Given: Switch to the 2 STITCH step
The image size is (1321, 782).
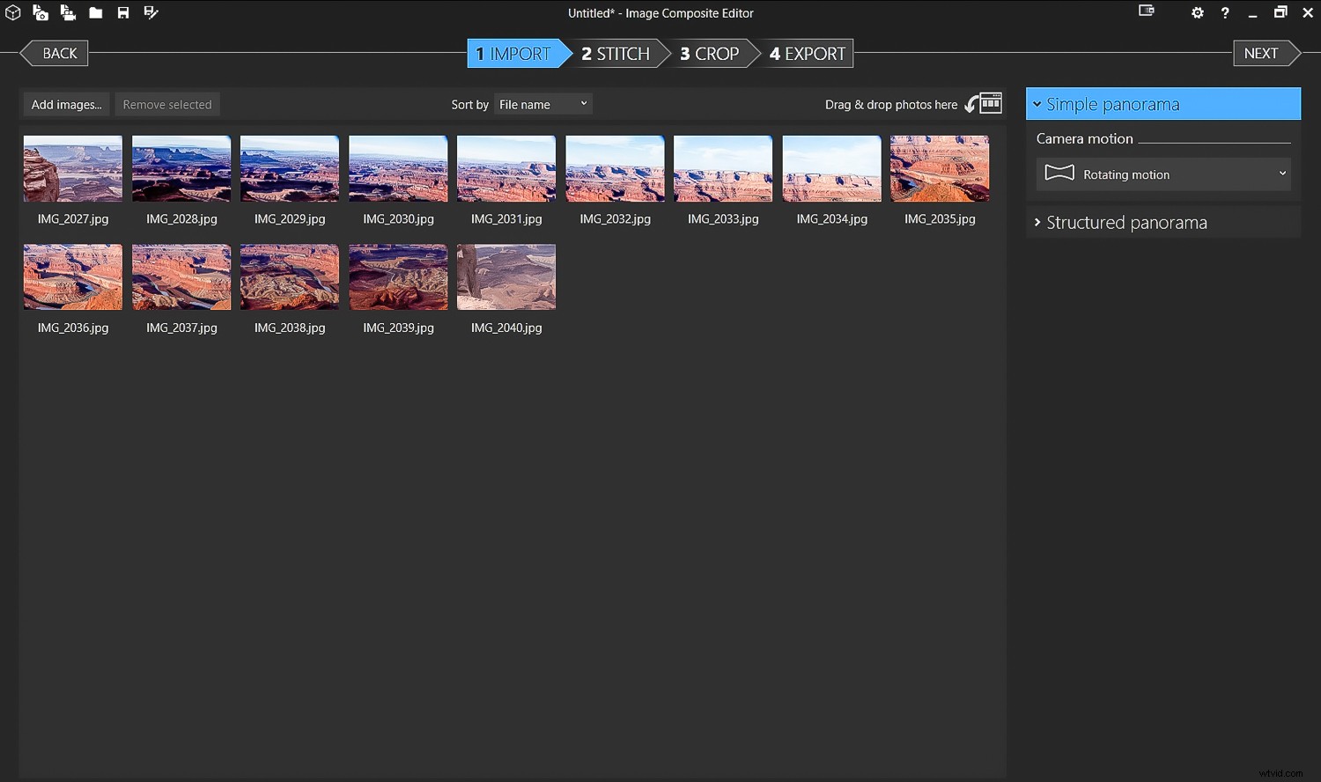Looking at the screenshot, I should (x=616, y=53).
